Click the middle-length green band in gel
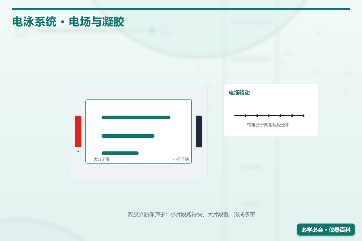Screen dimensions: 362x241 point(128,136)
